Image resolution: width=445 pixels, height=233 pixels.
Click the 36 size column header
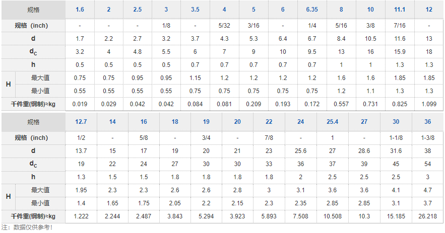tap(427, 122)
